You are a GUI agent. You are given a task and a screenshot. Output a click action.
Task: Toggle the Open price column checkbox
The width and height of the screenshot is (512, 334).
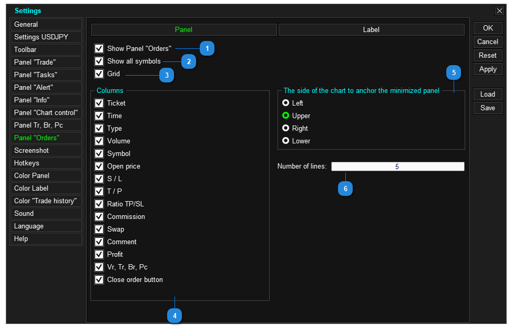[x=99, y=166]
